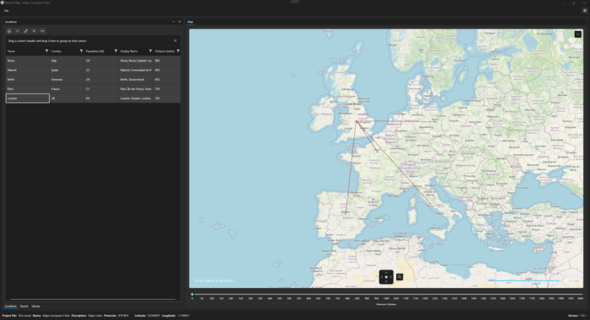Click the group-by drop area text

point(47,40)
